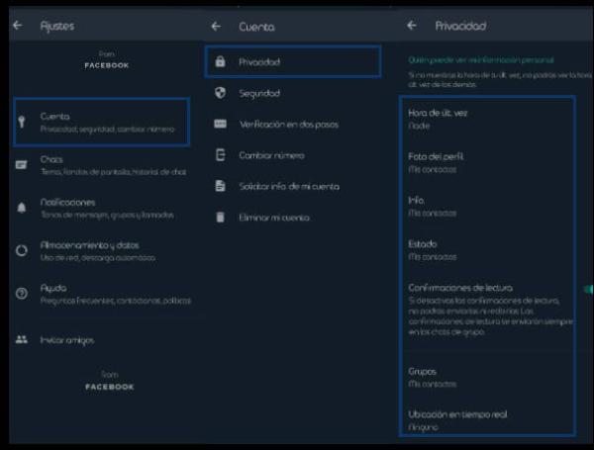Go back from the Privacidad screen
Screen dimensions: 594x450
coord(412,26)
